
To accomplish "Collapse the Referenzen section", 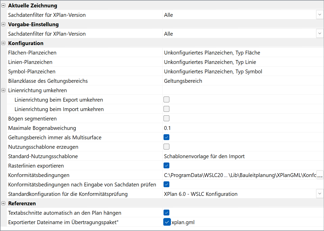I will coord(4,203).
